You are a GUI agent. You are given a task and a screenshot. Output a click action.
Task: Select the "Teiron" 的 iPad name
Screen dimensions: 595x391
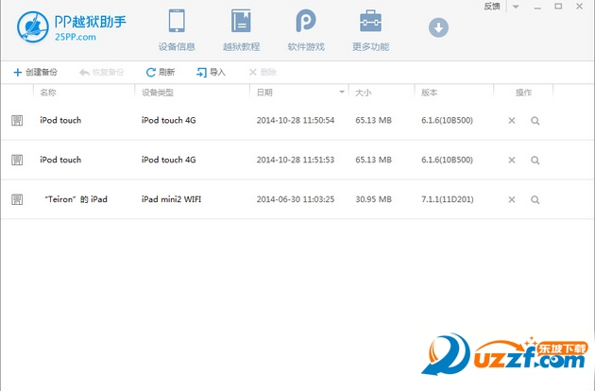[x=76, y=199]
